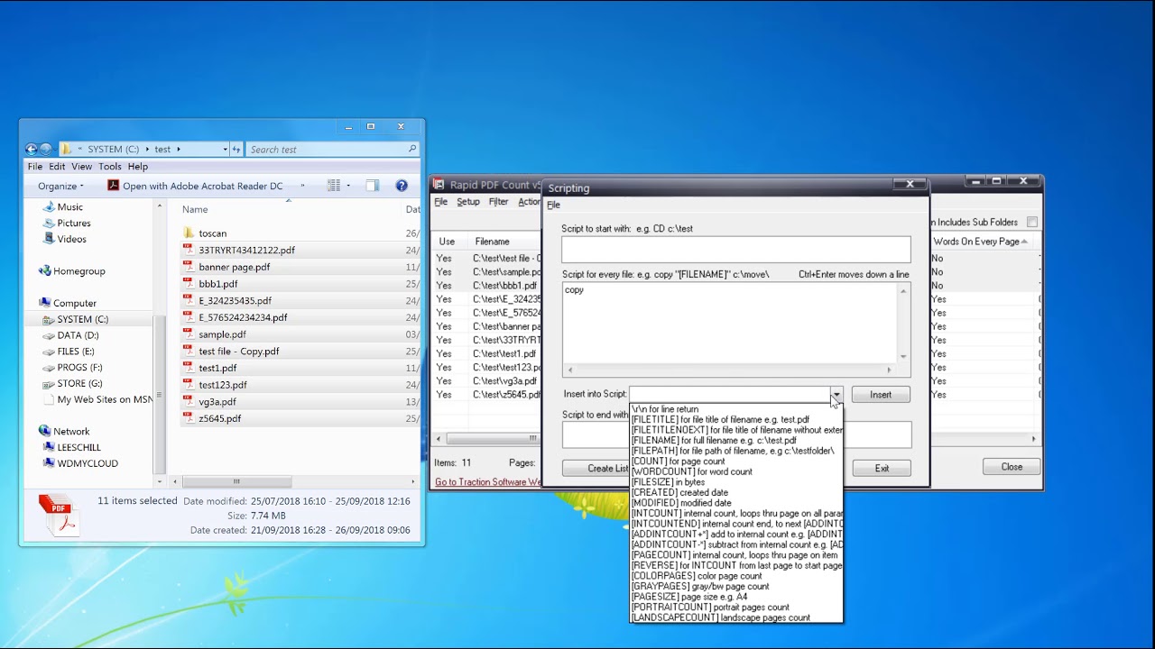The height and width of the screenshot is (649, 1155).
Task: Select [PAGESIZE] page size option
Action: click(x=735, y=597)
